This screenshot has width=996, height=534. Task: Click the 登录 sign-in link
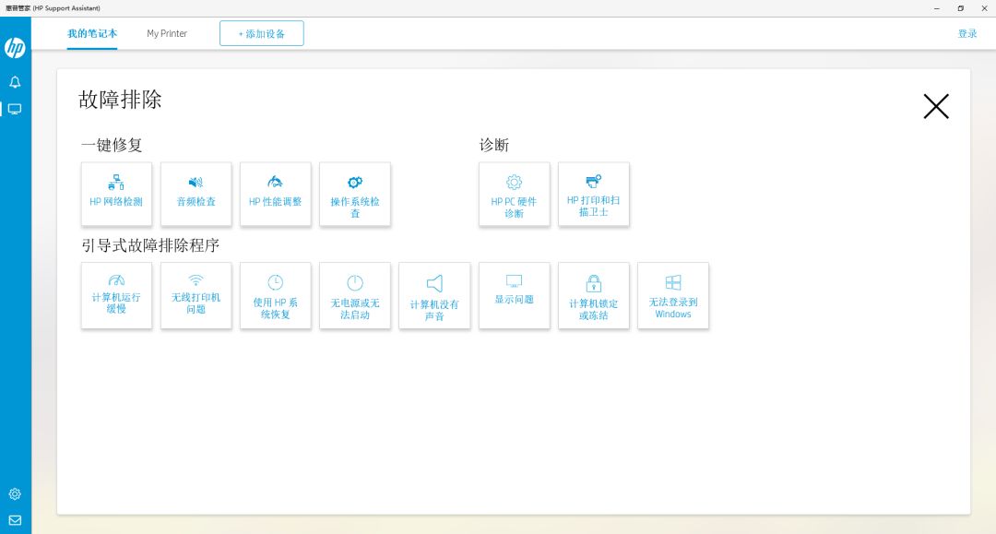[967, 33]
